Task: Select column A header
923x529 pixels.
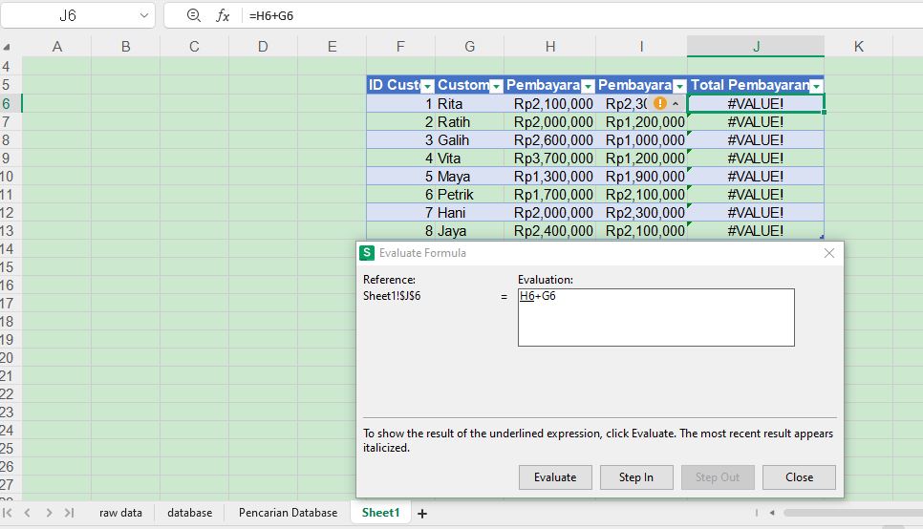Action: [57, 47]
